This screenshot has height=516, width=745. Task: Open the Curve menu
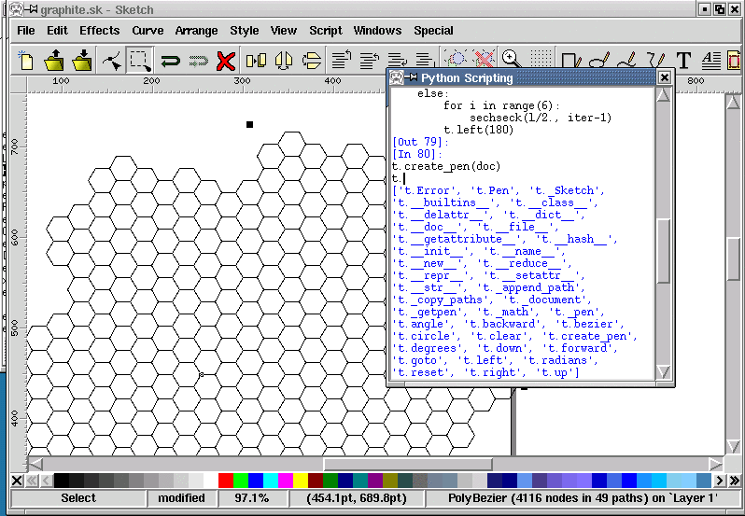coord(148,31)
